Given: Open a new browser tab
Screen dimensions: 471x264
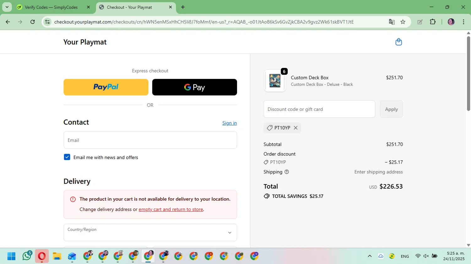Looking at the screenshot, I should pyautogui.click(x=183, y=7).
